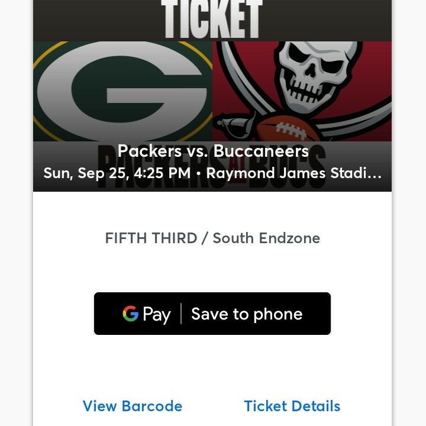Click the TICKET header banner
Viewport: 426px width, 426px height.
click(212, 19)
